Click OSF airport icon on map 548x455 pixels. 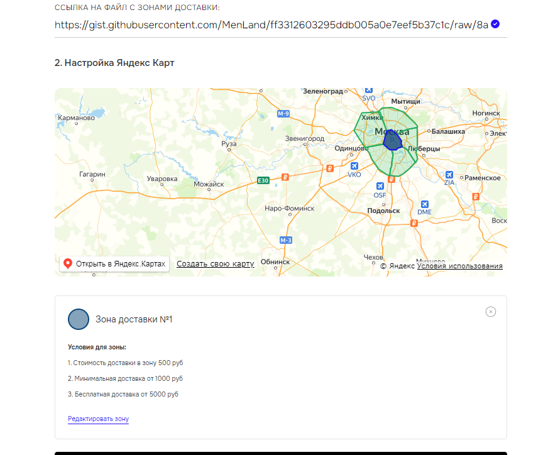380,186
